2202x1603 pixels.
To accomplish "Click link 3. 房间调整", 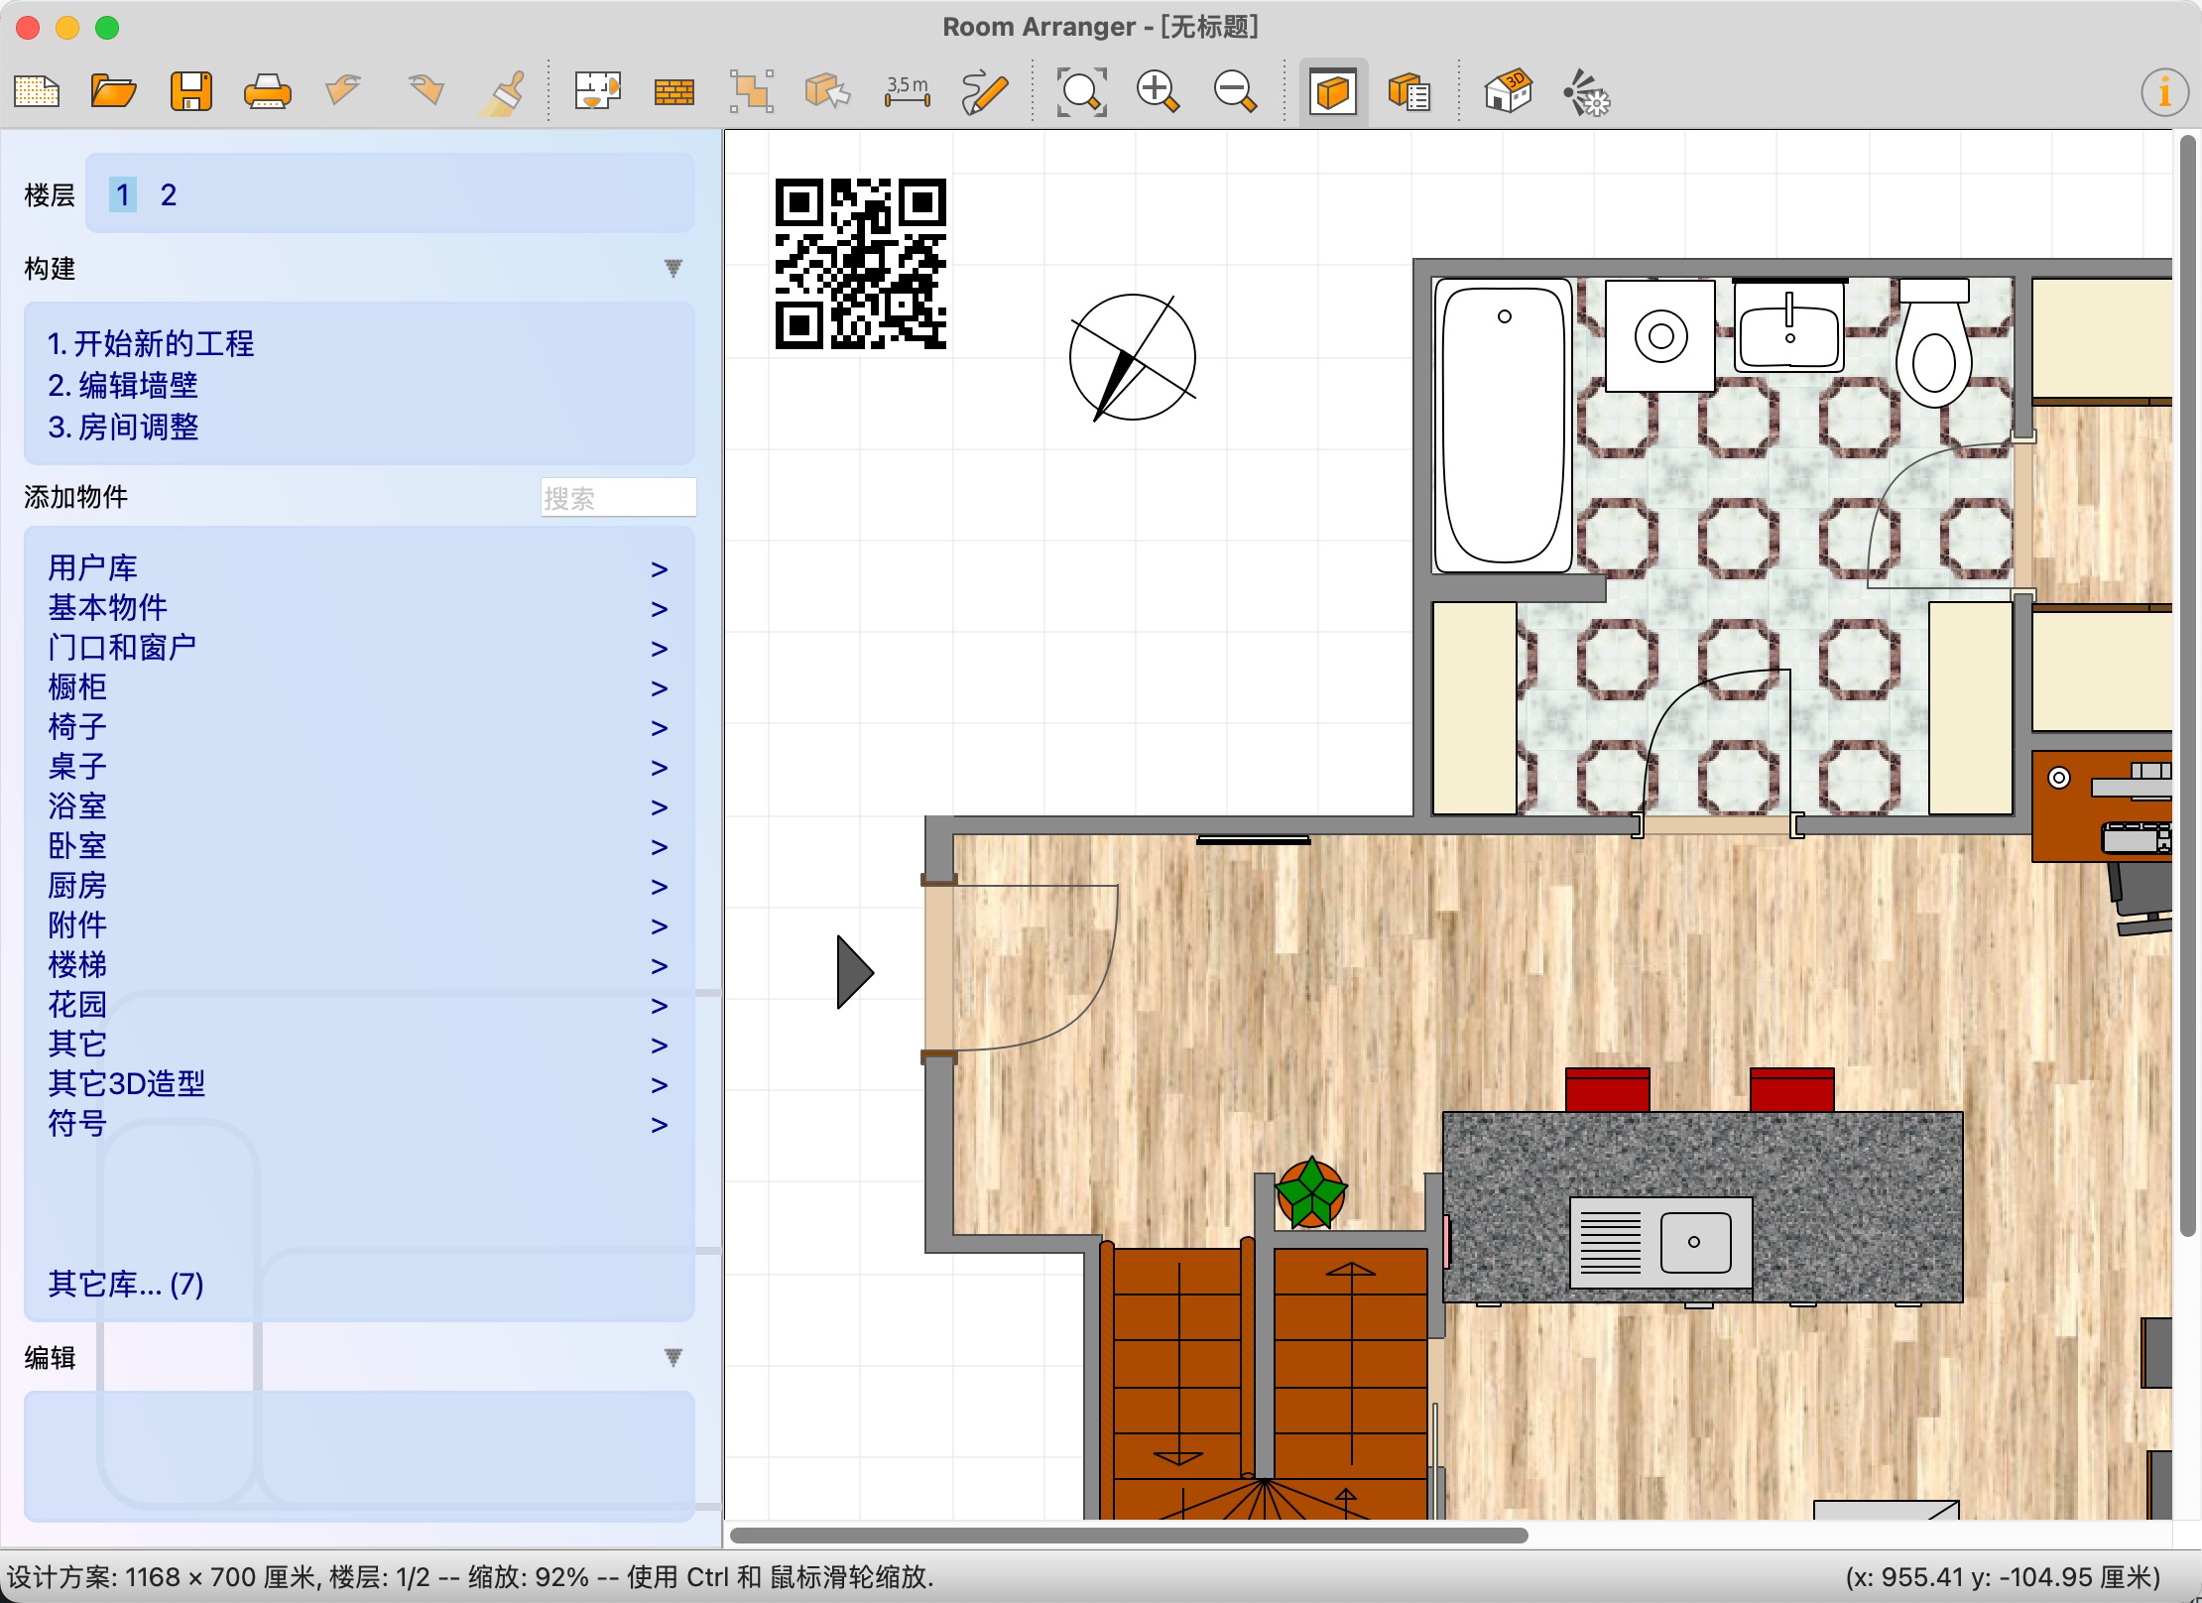I will [x=123, y=427].
